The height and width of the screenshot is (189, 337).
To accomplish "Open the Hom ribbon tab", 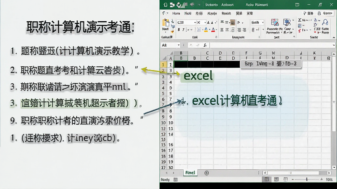I will click(x=176, y=13).
